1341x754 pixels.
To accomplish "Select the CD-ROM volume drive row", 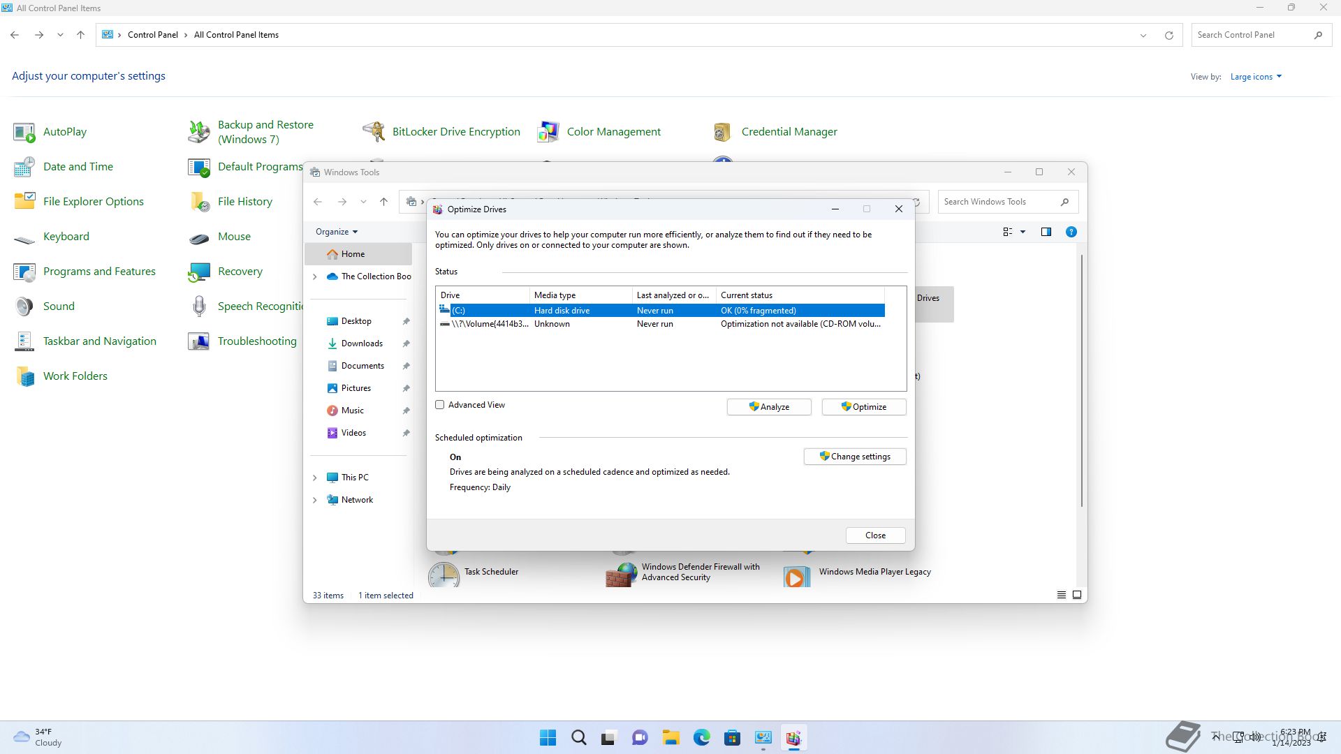I will pos(659,324).
